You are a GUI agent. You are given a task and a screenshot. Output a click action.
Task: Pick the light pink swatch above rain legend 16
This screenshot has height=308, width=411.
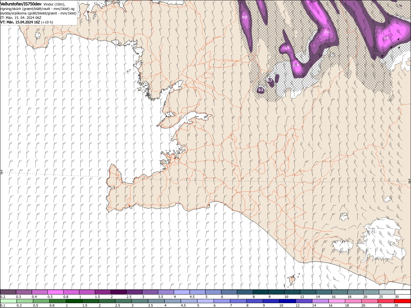tap(337, 301)
